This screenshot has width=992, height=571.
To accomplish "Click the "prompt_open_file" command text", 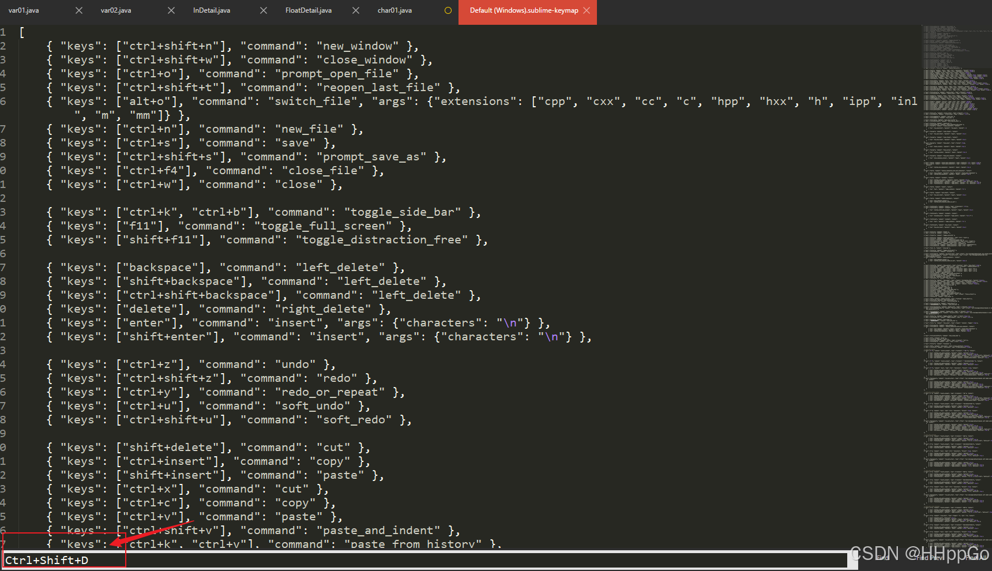I will pos(337,74).
